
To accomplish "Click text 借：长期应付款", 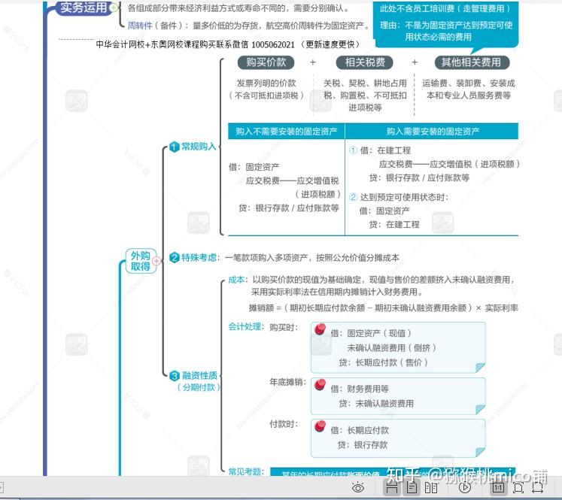I will (x=360, y=430).
